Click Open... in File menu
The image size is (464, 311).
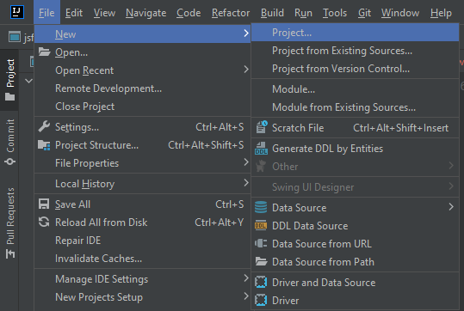tap(142, 52)
